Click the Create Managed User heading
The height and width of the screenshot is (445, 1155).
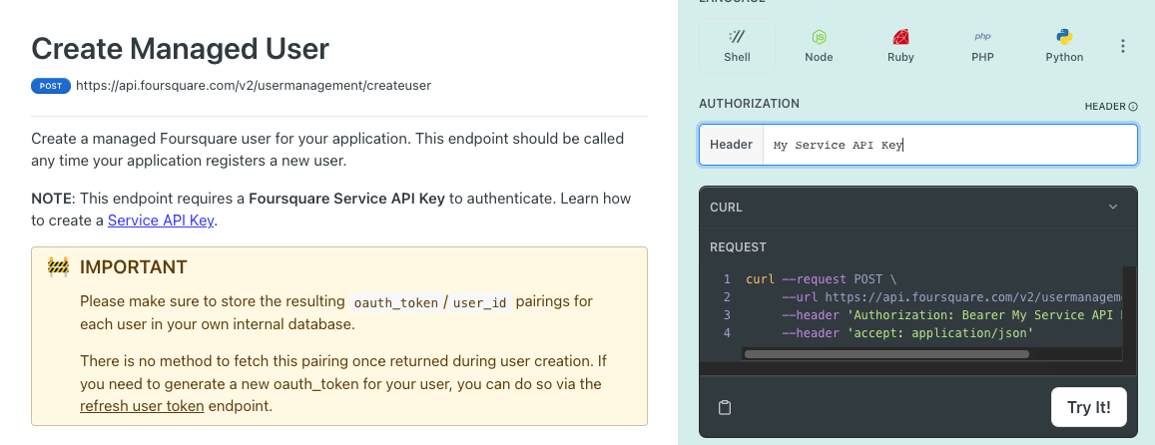click(180, 49)
